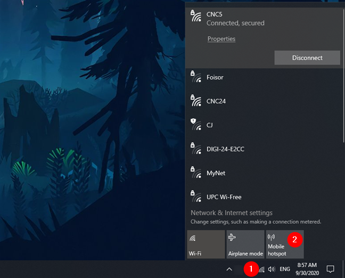The height and width of the screenshot is (278, 345).
Task: Select the CNC24 network
Action: click(264, 101)
